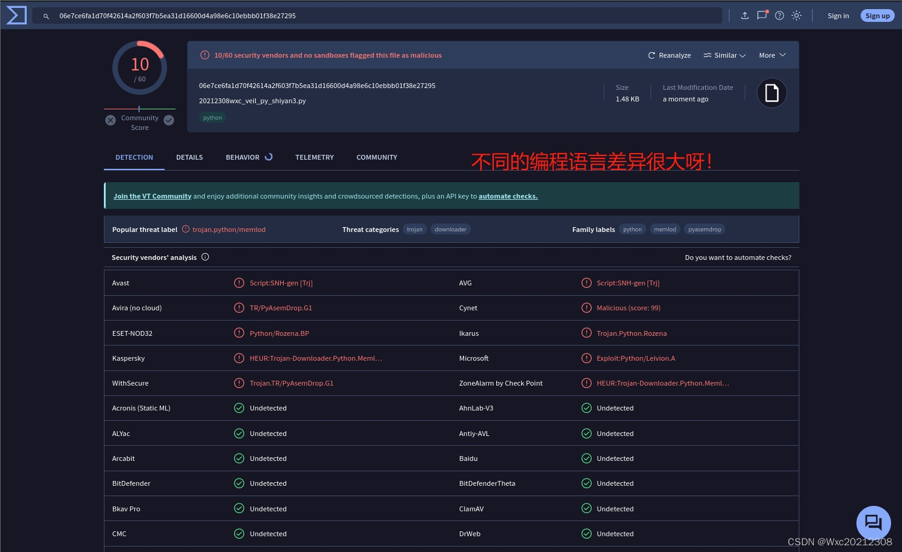Click trojan.python/memlod threat label
This screenshot has height=552, width=902.
point(229,230)
